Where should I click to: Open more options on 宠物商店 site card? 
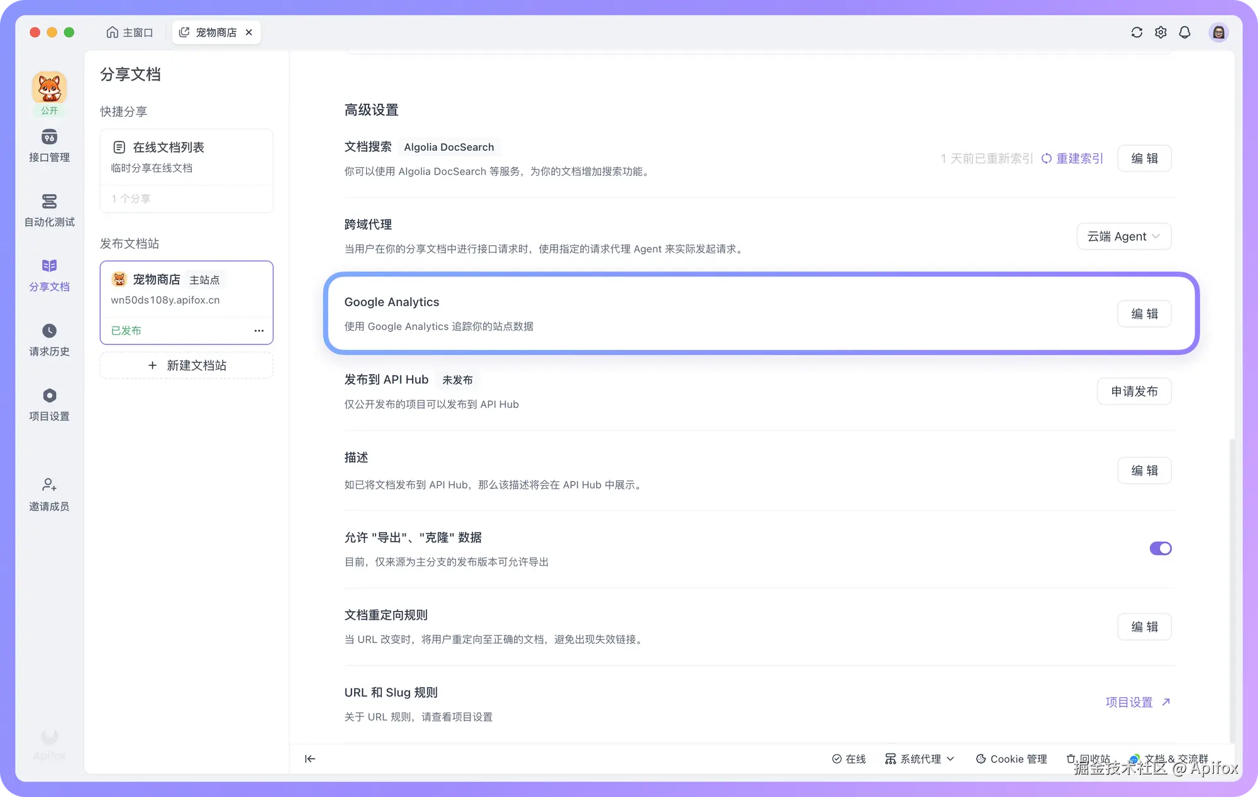(x=259, y=331)
